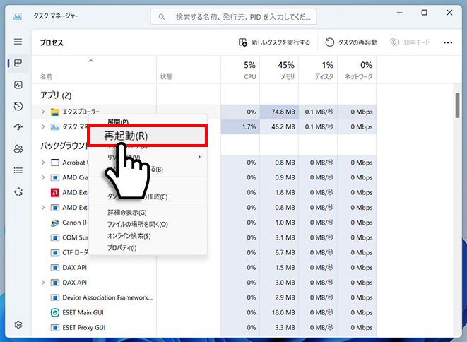Choose 再起動(R) in the context menu
Screen dimensions: 467x342
coord(148,136)
